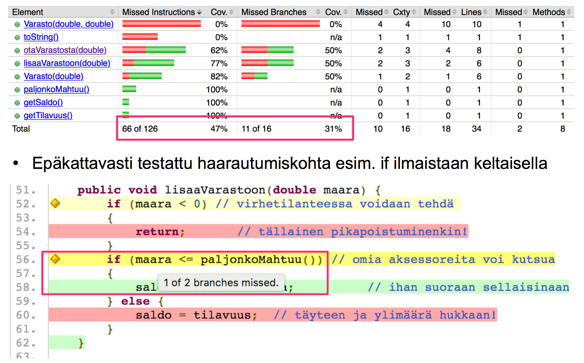
Task: Open the otaVarastosta(double) method link
Action: [x=65, y=50]
